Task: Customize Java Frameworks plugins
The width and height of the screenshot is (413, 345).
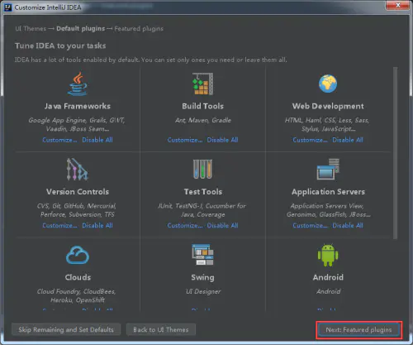Action: click(59, 140)
